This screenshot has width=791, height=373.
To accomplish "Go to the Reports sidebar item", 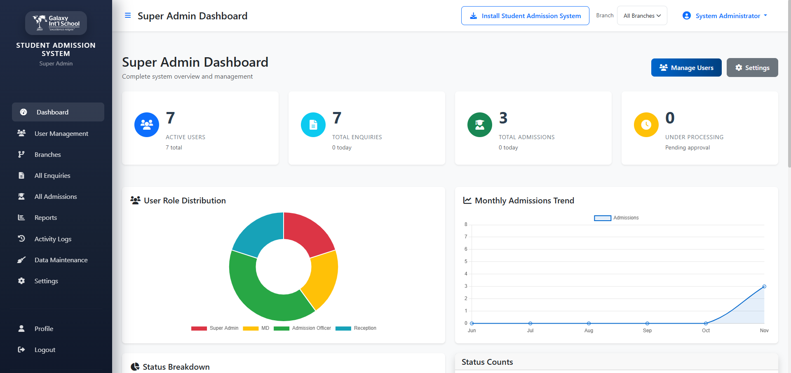I will point(45,218).
